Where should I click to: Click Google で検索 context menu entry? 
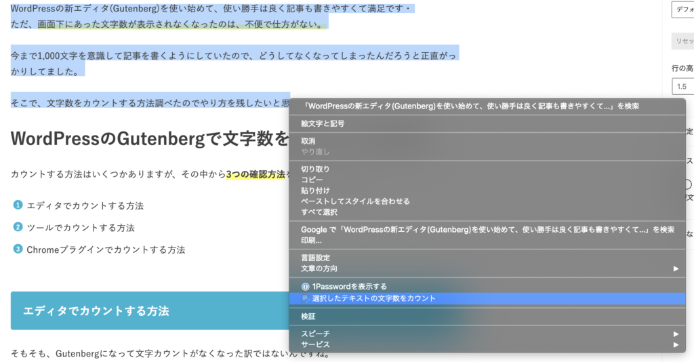tap(487, 230)
